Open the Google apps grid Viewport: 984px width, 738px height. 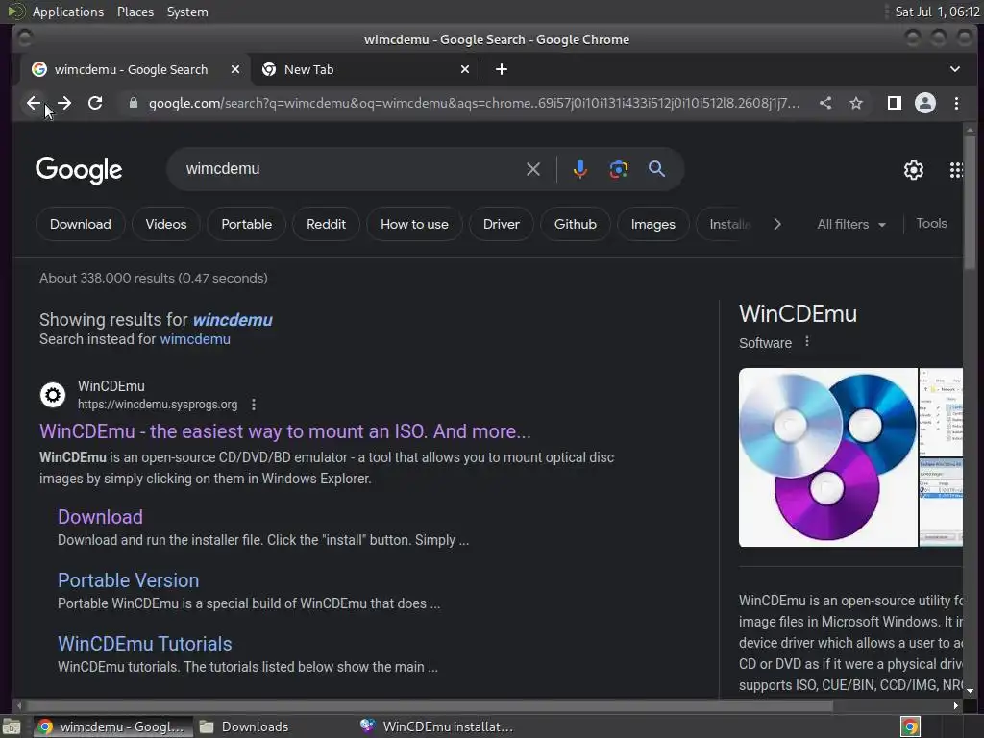click(x=956, y=170)
